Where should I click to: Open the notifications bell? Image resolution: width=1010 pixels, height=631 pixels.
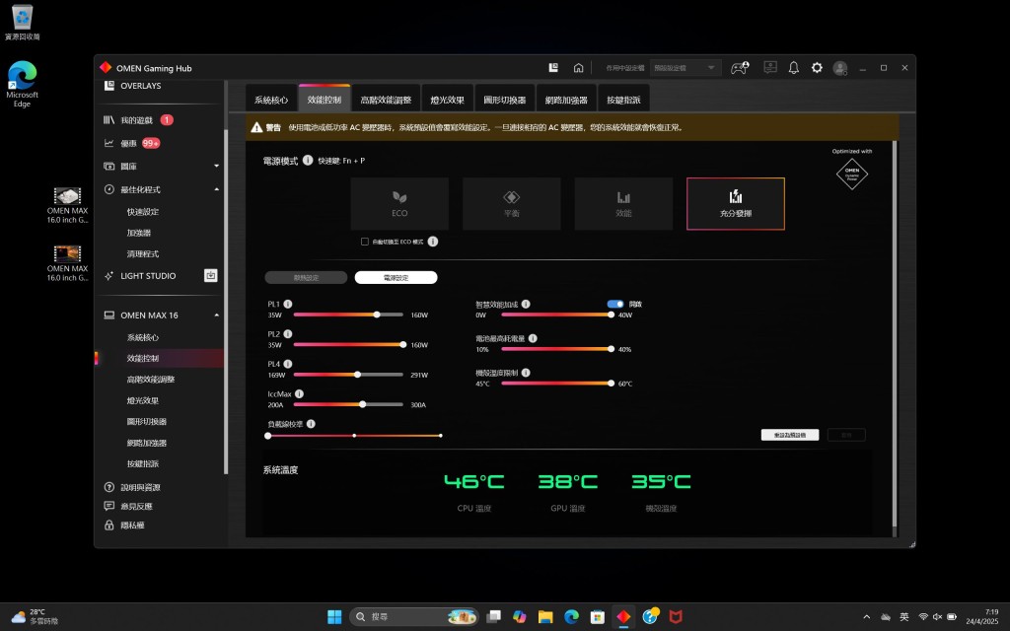(794, 68)
